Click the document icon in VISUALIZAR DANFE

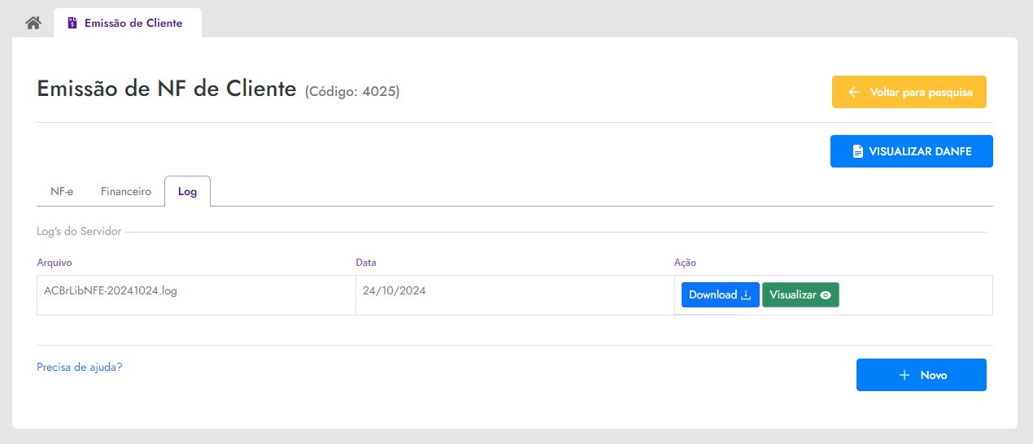click(857, 151)
